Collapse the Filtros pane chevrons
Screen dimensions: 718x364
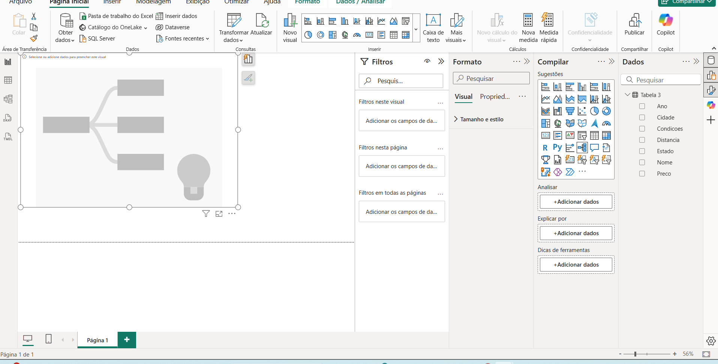click(x=441, y=61)
